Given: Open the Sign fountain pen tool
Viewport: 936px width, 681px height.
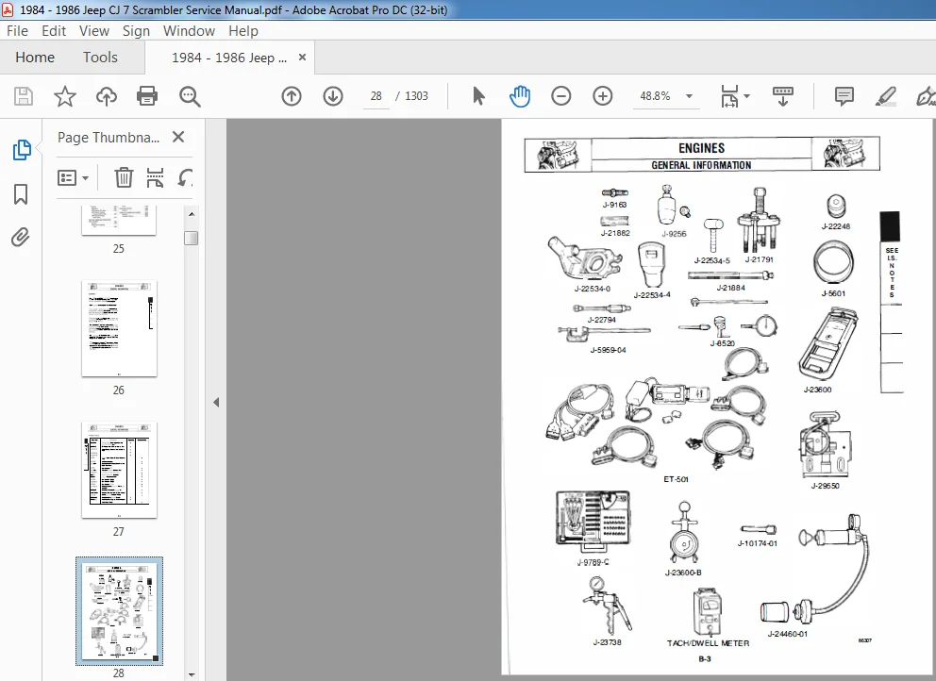Looking at the screenshot, I should pyautogui.click(x=926, y=96).
